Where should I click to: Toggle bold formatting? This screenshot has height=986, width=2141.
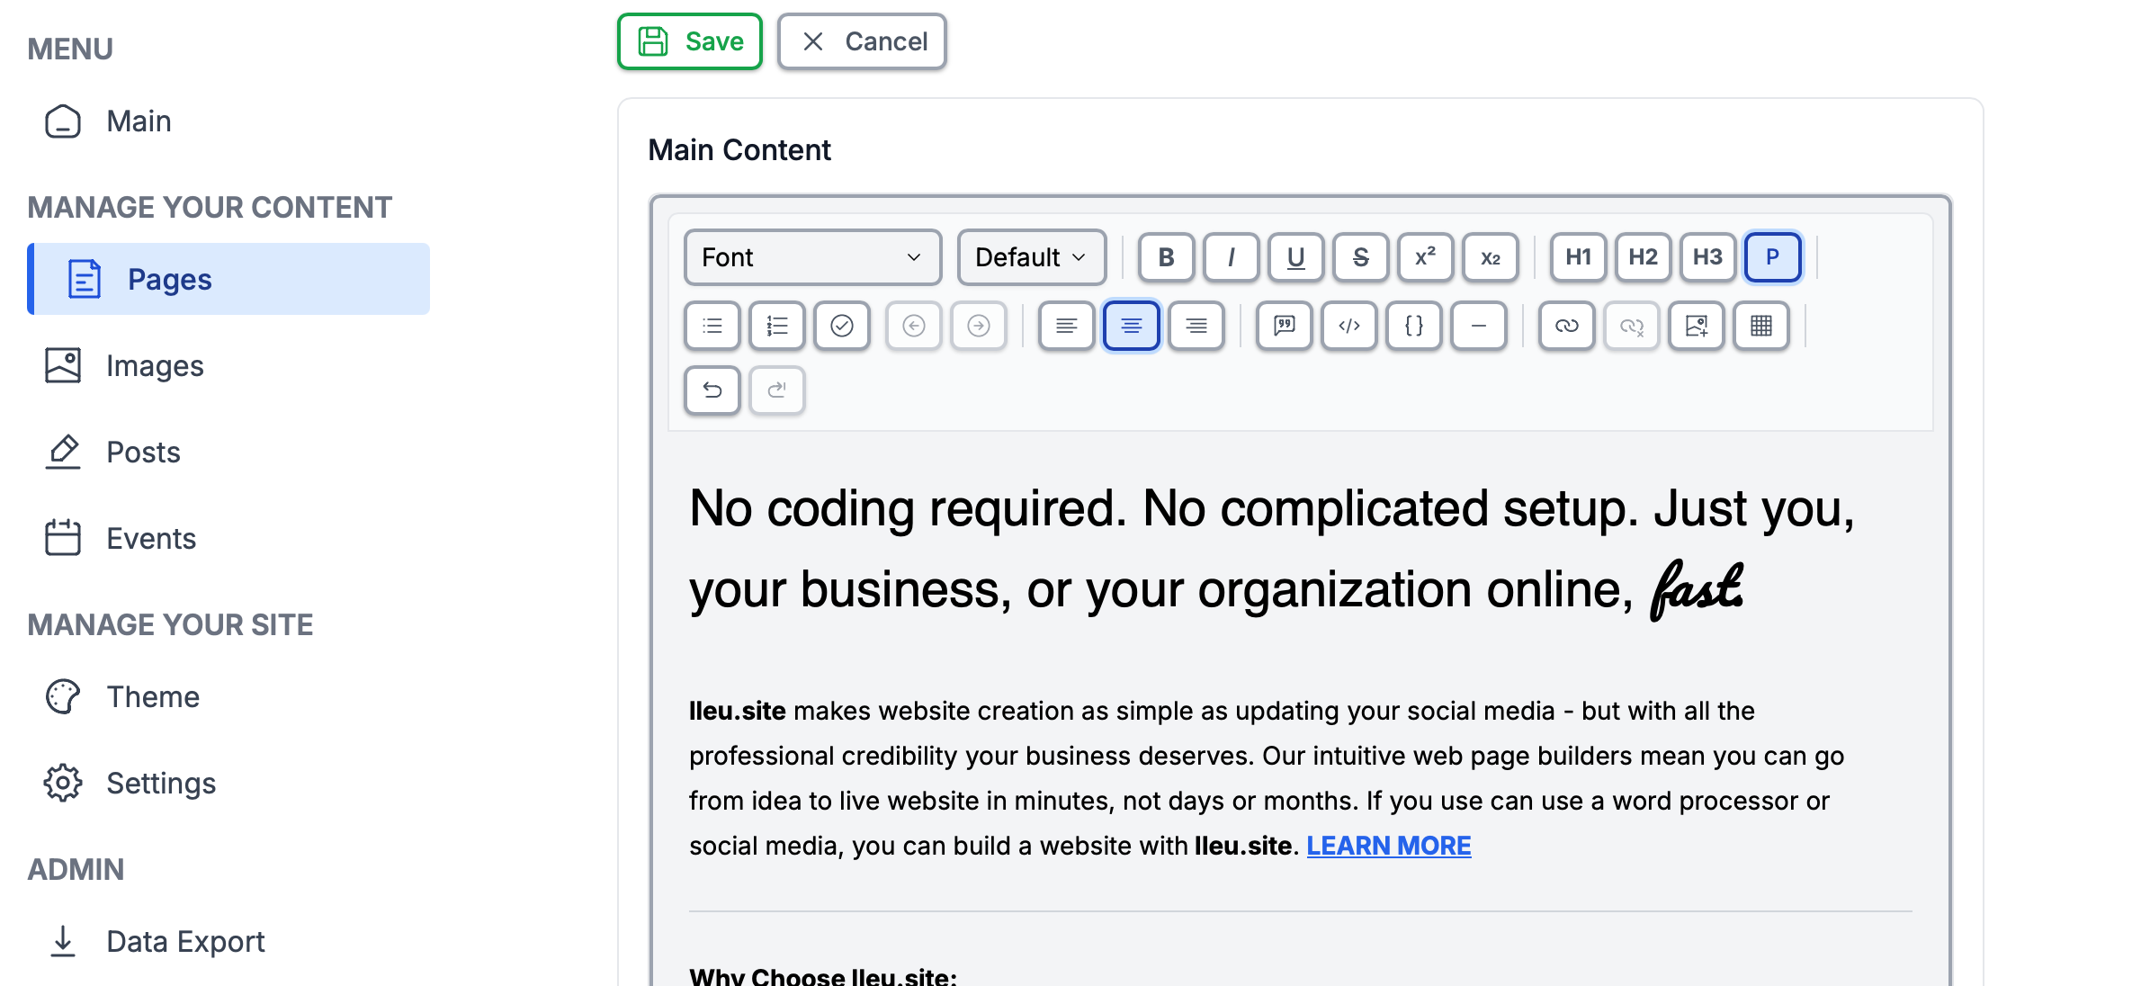pyautogui.click(x=1167, y=257)
